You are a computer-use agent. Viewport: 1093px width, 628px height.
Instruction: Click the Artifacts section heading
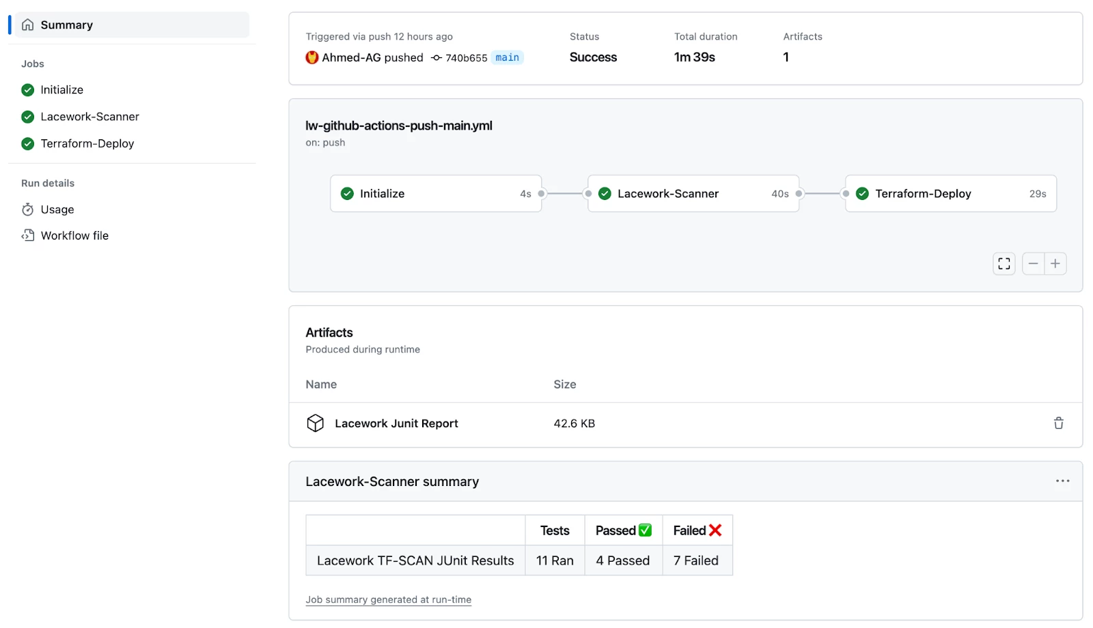point(329,332)
